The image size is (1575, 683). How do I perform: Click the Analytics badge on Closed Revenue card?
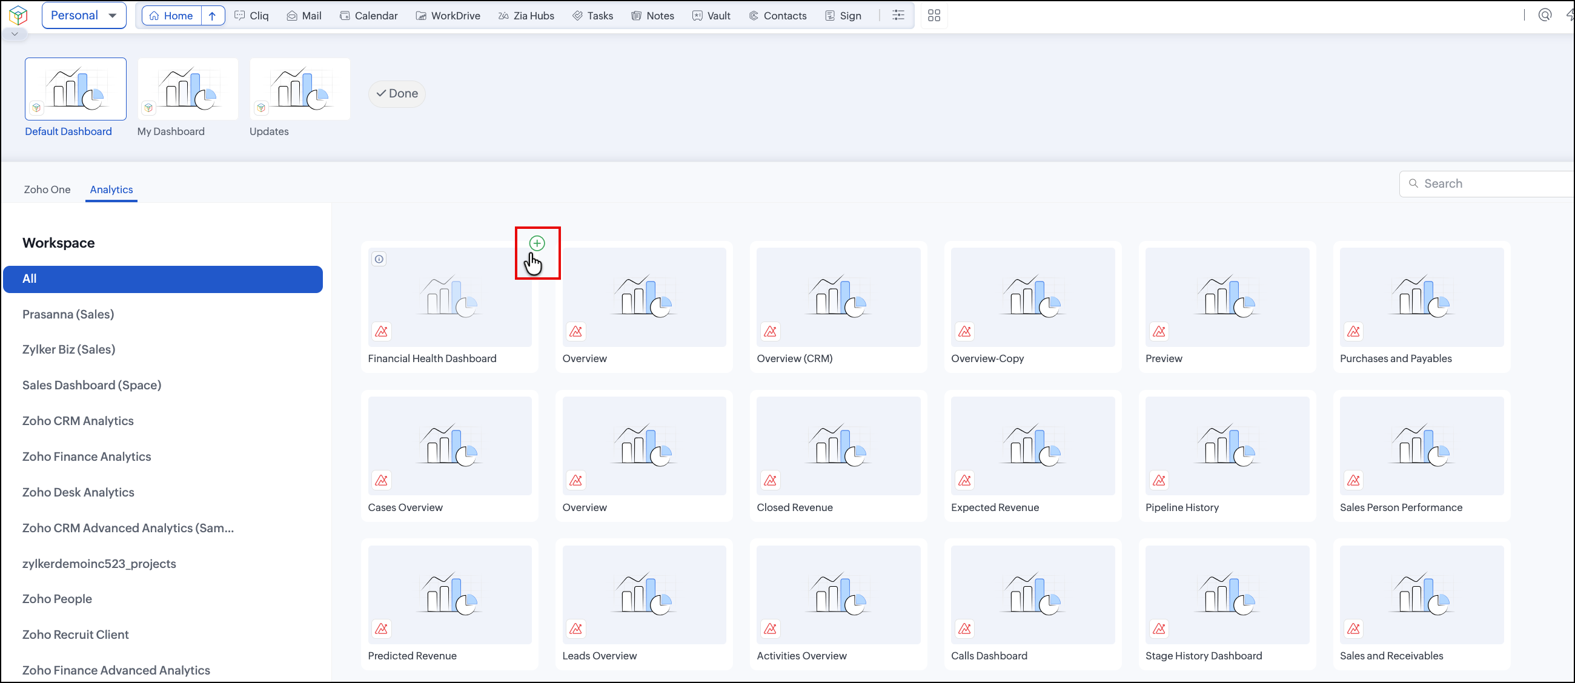[x=771, y=480]
